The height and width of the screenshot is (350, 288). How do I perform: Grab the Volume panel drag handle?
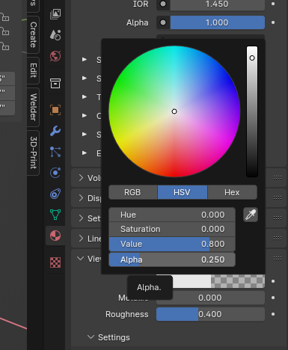coord(278,178)
